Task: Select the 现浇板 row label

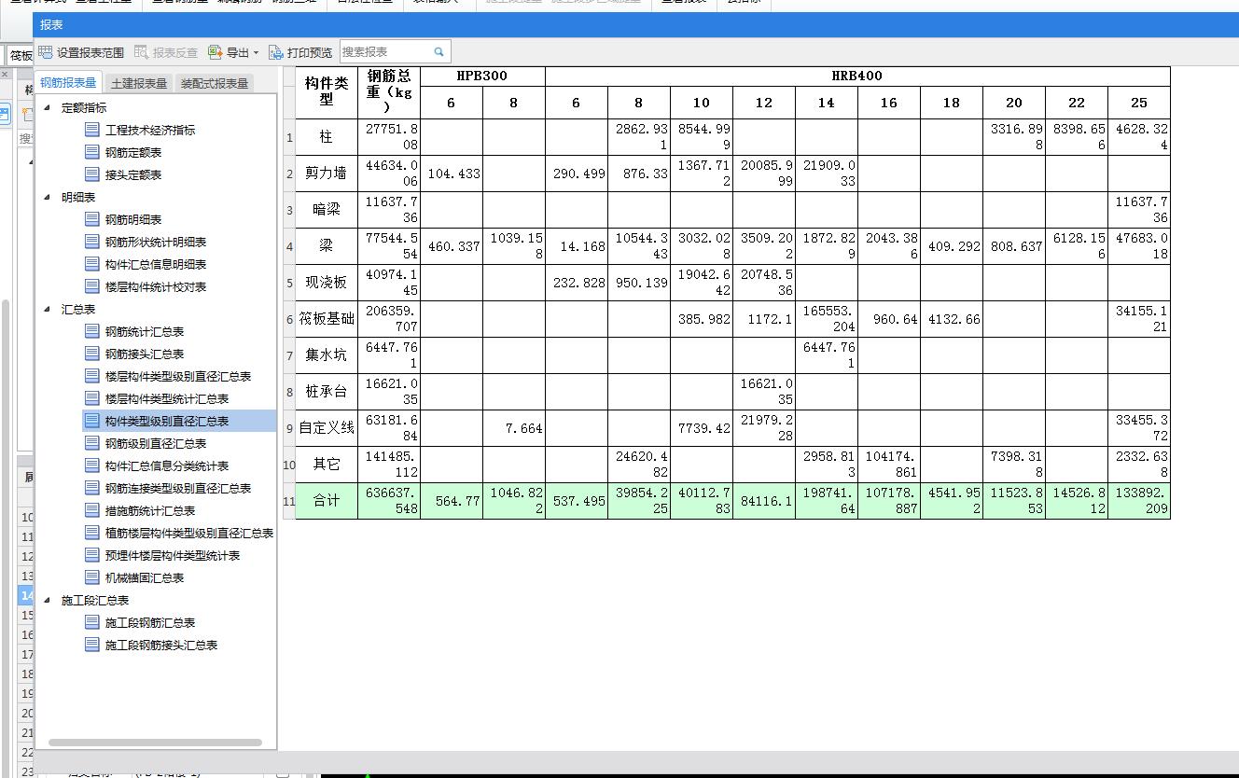Action: pyautogui.click(x=327, y=283)
